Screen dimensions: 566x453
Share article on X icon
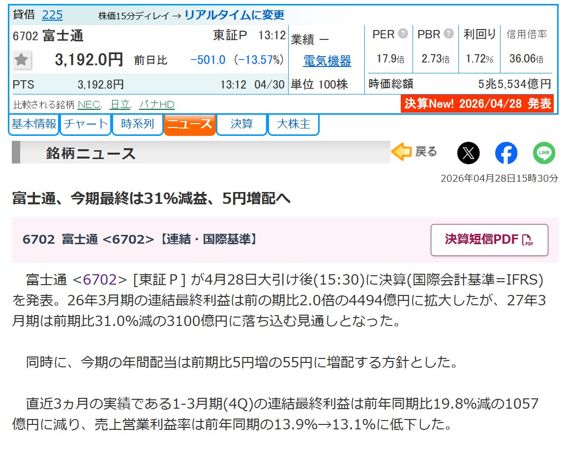(x=468, y=153)
